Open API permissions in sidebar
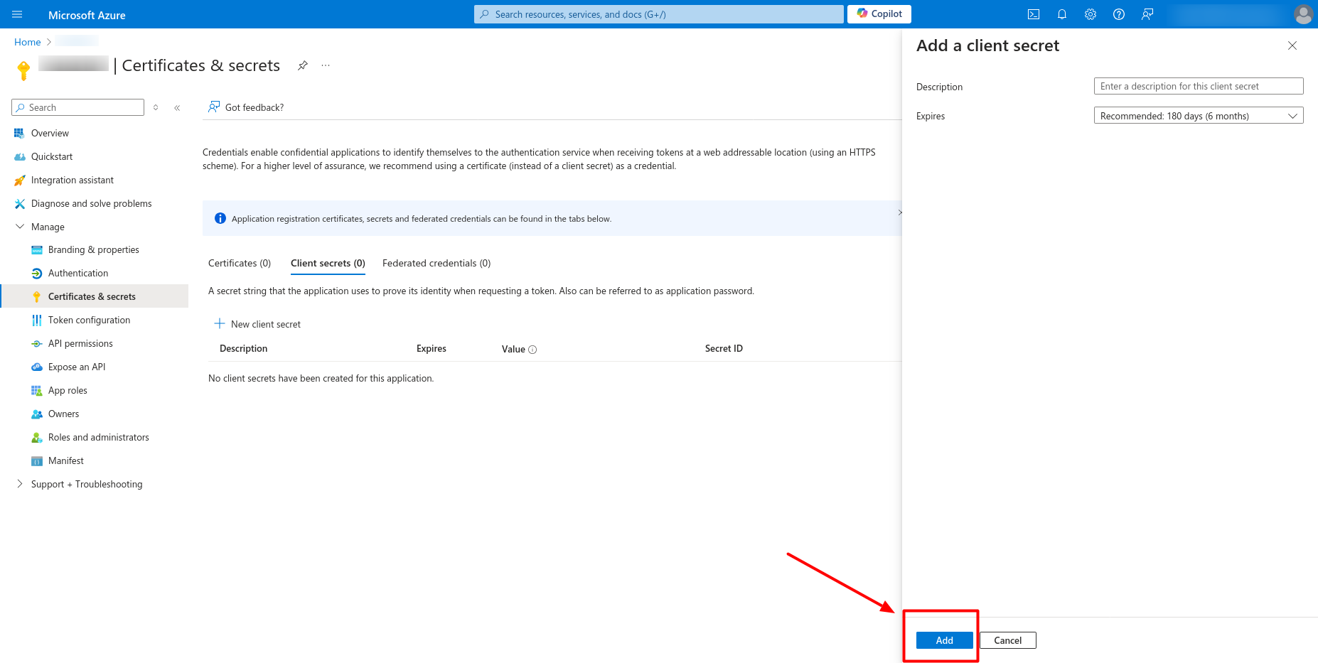This screenshot has height=663, width=1318. coord(80,343)
